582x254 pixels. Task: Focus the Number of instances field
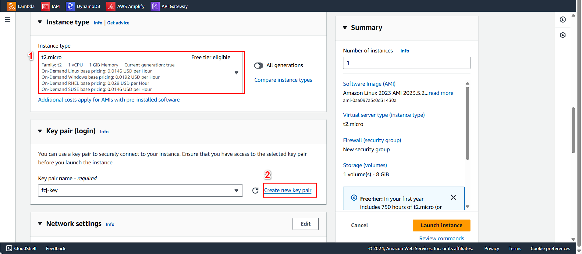(406, 63)
